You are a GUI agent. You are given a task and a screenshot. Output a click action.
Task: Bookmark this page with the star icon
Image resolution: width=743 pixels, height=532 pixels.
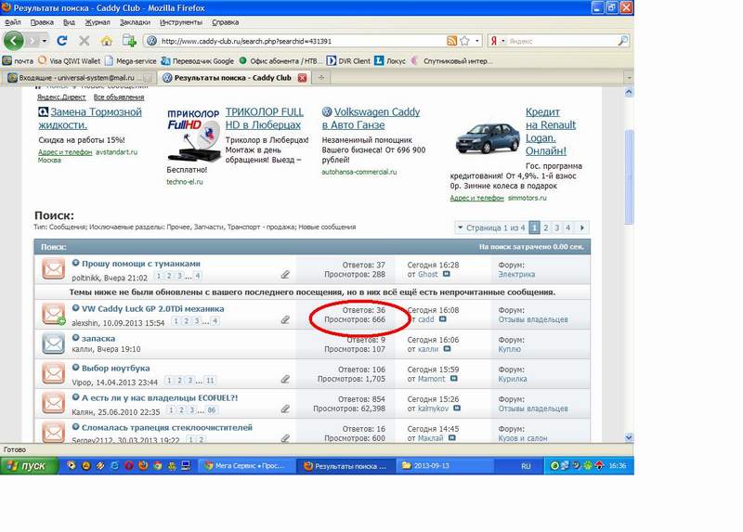(x=465, y=41)
